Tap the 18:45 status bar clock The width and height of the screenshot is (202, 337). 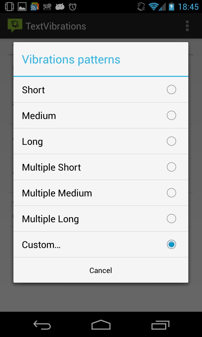tap(188, 7)
